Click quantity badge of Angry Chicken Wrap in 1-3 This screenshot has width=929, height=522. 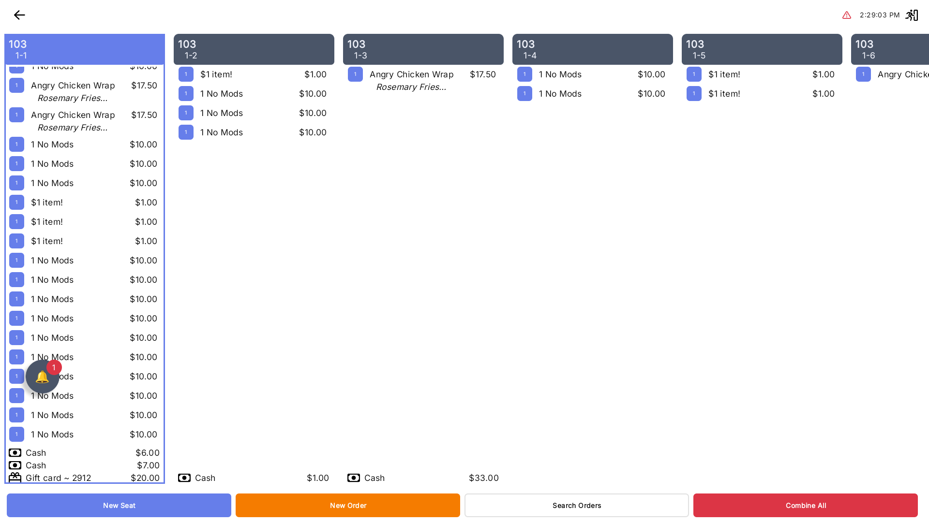(355, 74)
